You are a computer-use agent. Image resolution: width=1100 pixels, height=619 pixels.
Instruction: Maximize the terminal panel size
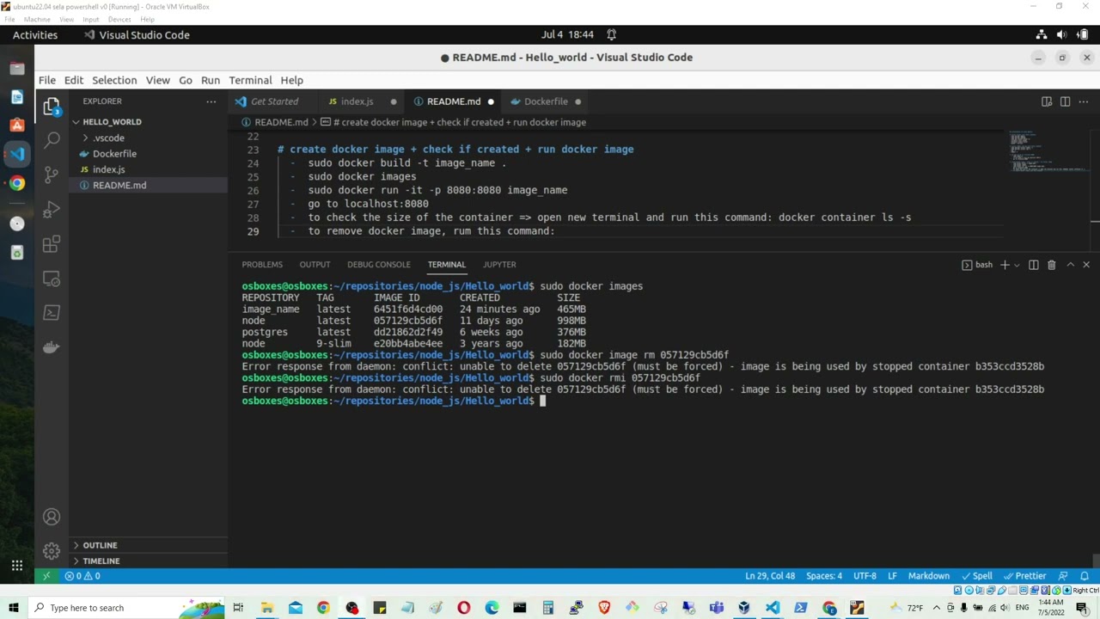coord(1070,265)
